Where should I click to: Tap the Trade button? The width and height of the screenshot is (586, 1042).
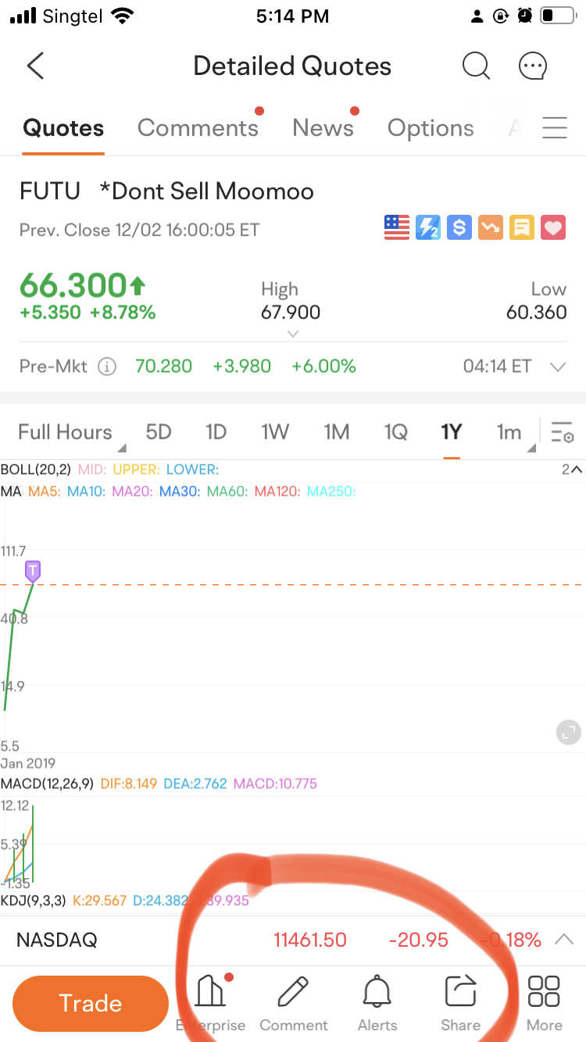91,1003
